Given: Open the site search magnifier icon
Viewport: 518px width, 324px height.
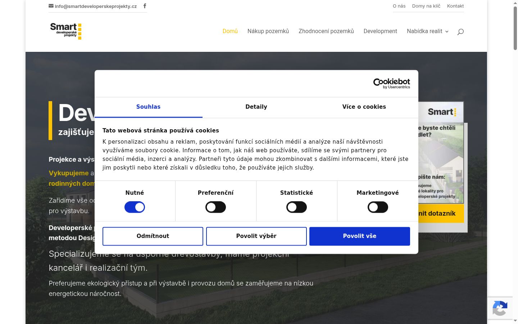Looking at the screenshot, I should click(x=460, y=32).
